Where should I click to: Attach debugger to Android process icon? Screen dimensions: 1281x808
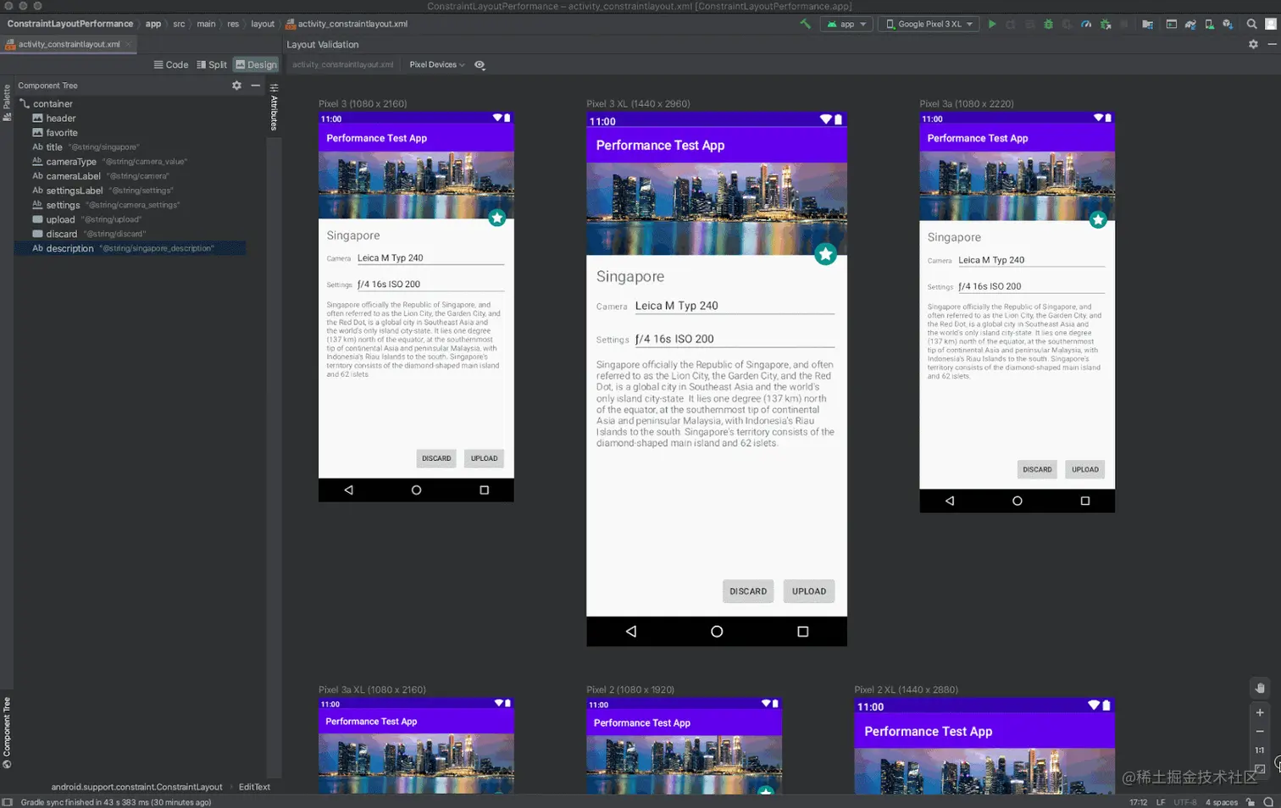pyautogui.click(x=1106, y=24)
